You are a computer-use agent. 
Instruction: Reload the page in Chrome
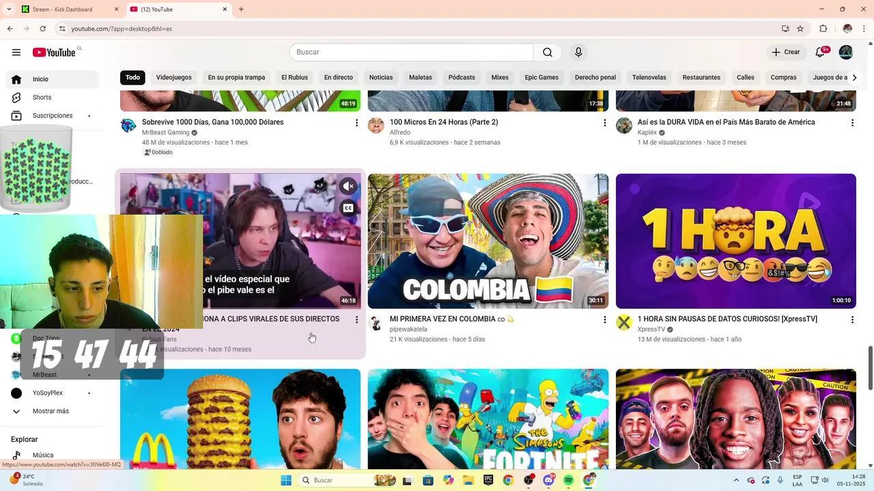pos(42,29)
